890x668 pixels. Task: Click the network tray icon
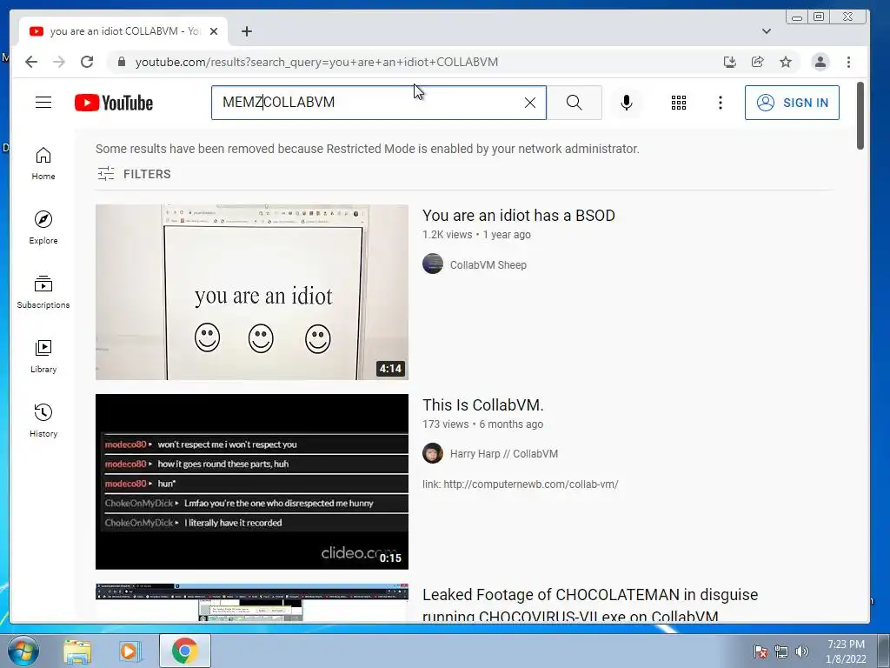781,651
